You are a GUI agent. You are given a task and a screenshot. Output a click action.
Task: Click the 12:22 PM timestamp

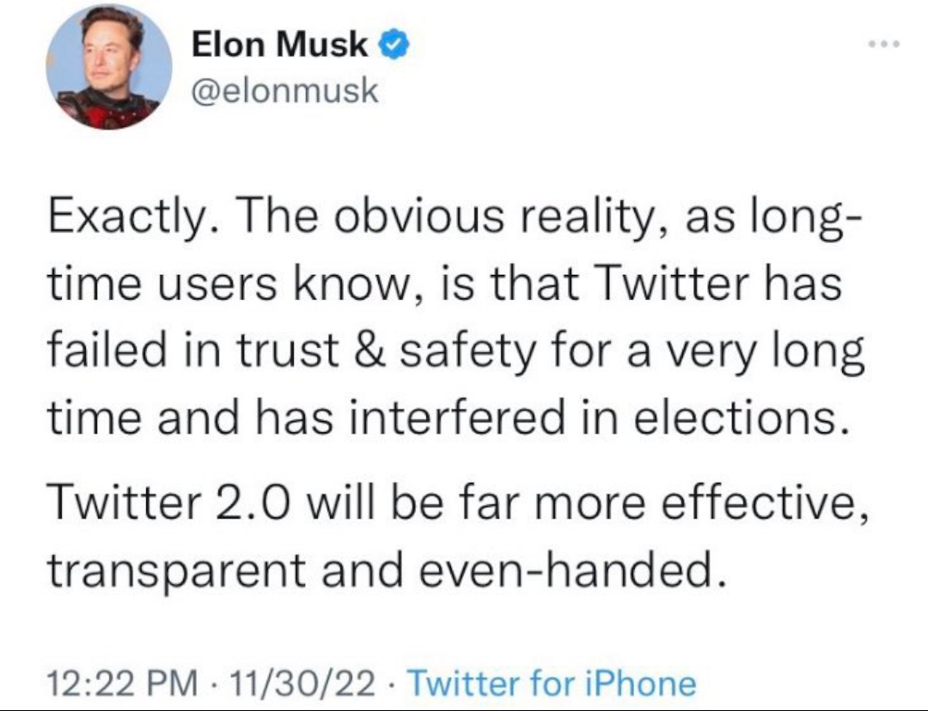click(x=123, y=683)
